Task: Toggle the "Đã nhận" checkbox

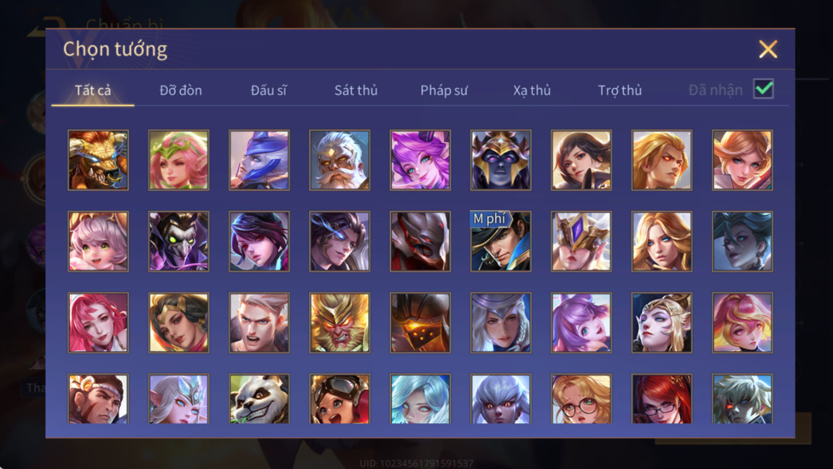Action: [x=764, y=89]
